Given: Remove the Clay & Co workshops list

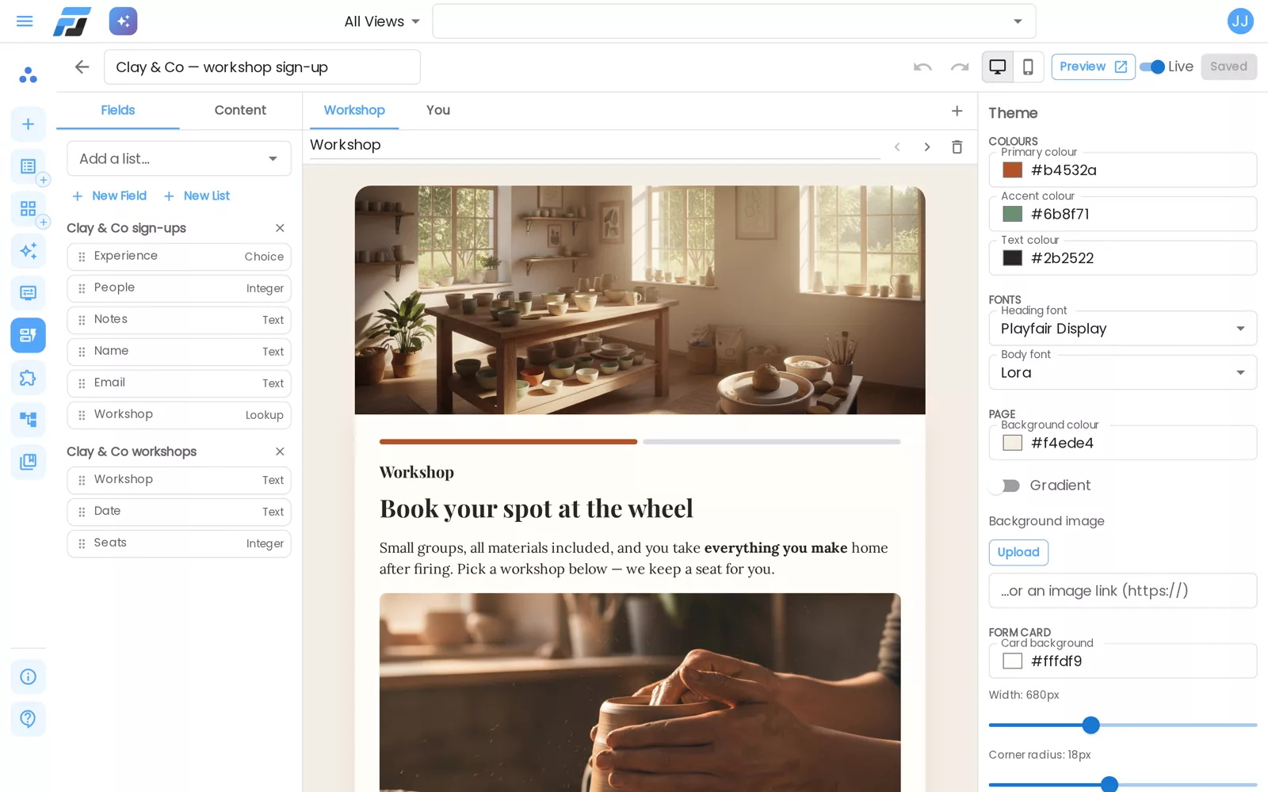Looking at the screenshot, I should 280,451.
